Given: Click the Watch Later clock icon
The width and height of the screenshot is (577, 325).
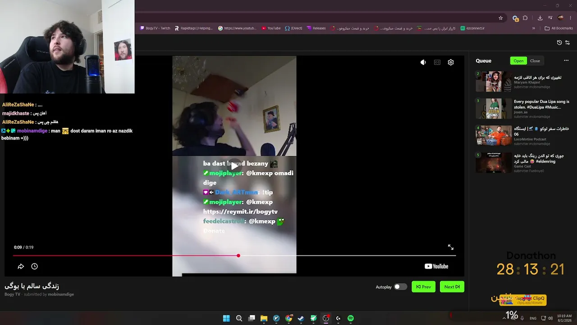Looking at the screenshot, I should tap(34, 266).
